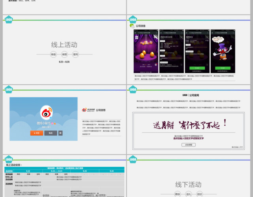Click the first circle under 线下活动
253x197 pixels.
click(177, 194)
